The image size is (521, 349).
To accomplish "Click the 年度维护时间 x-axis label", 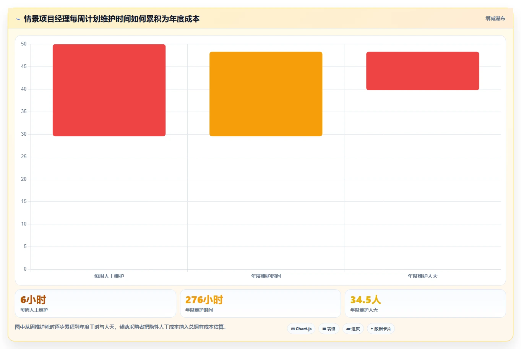I will 266,276.
